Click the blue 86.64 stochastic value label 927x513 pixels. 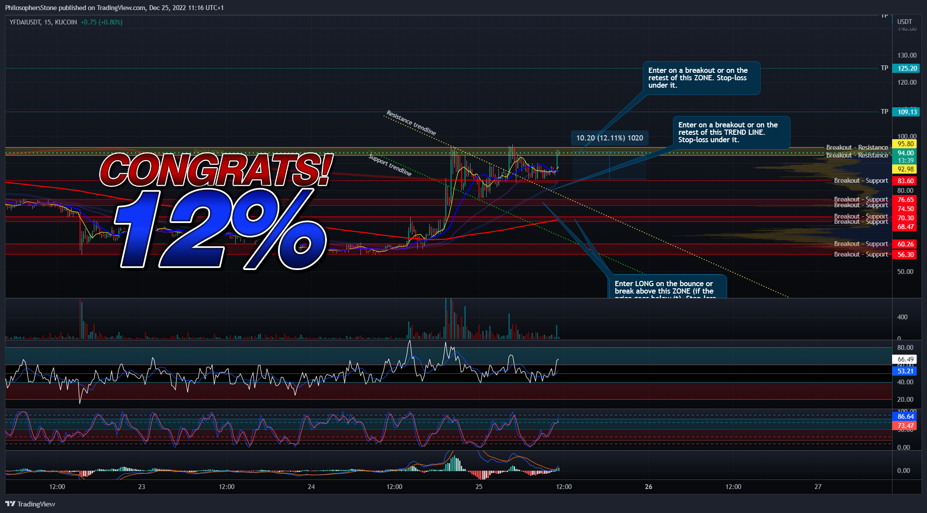[x=905, y=417]
